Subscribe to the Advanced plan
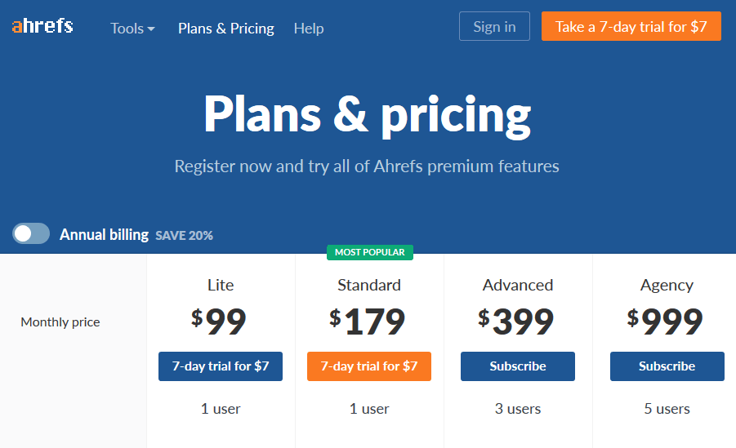 [x=518, y=366]
